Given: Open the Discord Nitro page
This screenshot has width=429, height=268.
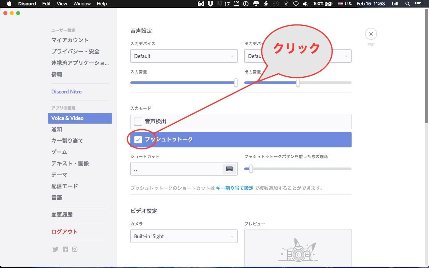Looking at the screenshot, I should click(66, 91).
